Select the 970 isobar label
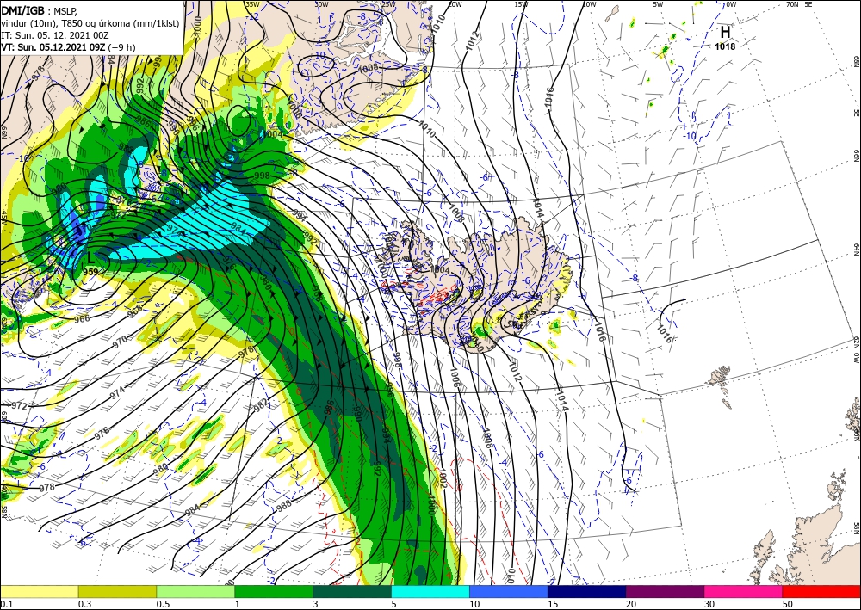The image size is (861, 610). coord(121,340)
